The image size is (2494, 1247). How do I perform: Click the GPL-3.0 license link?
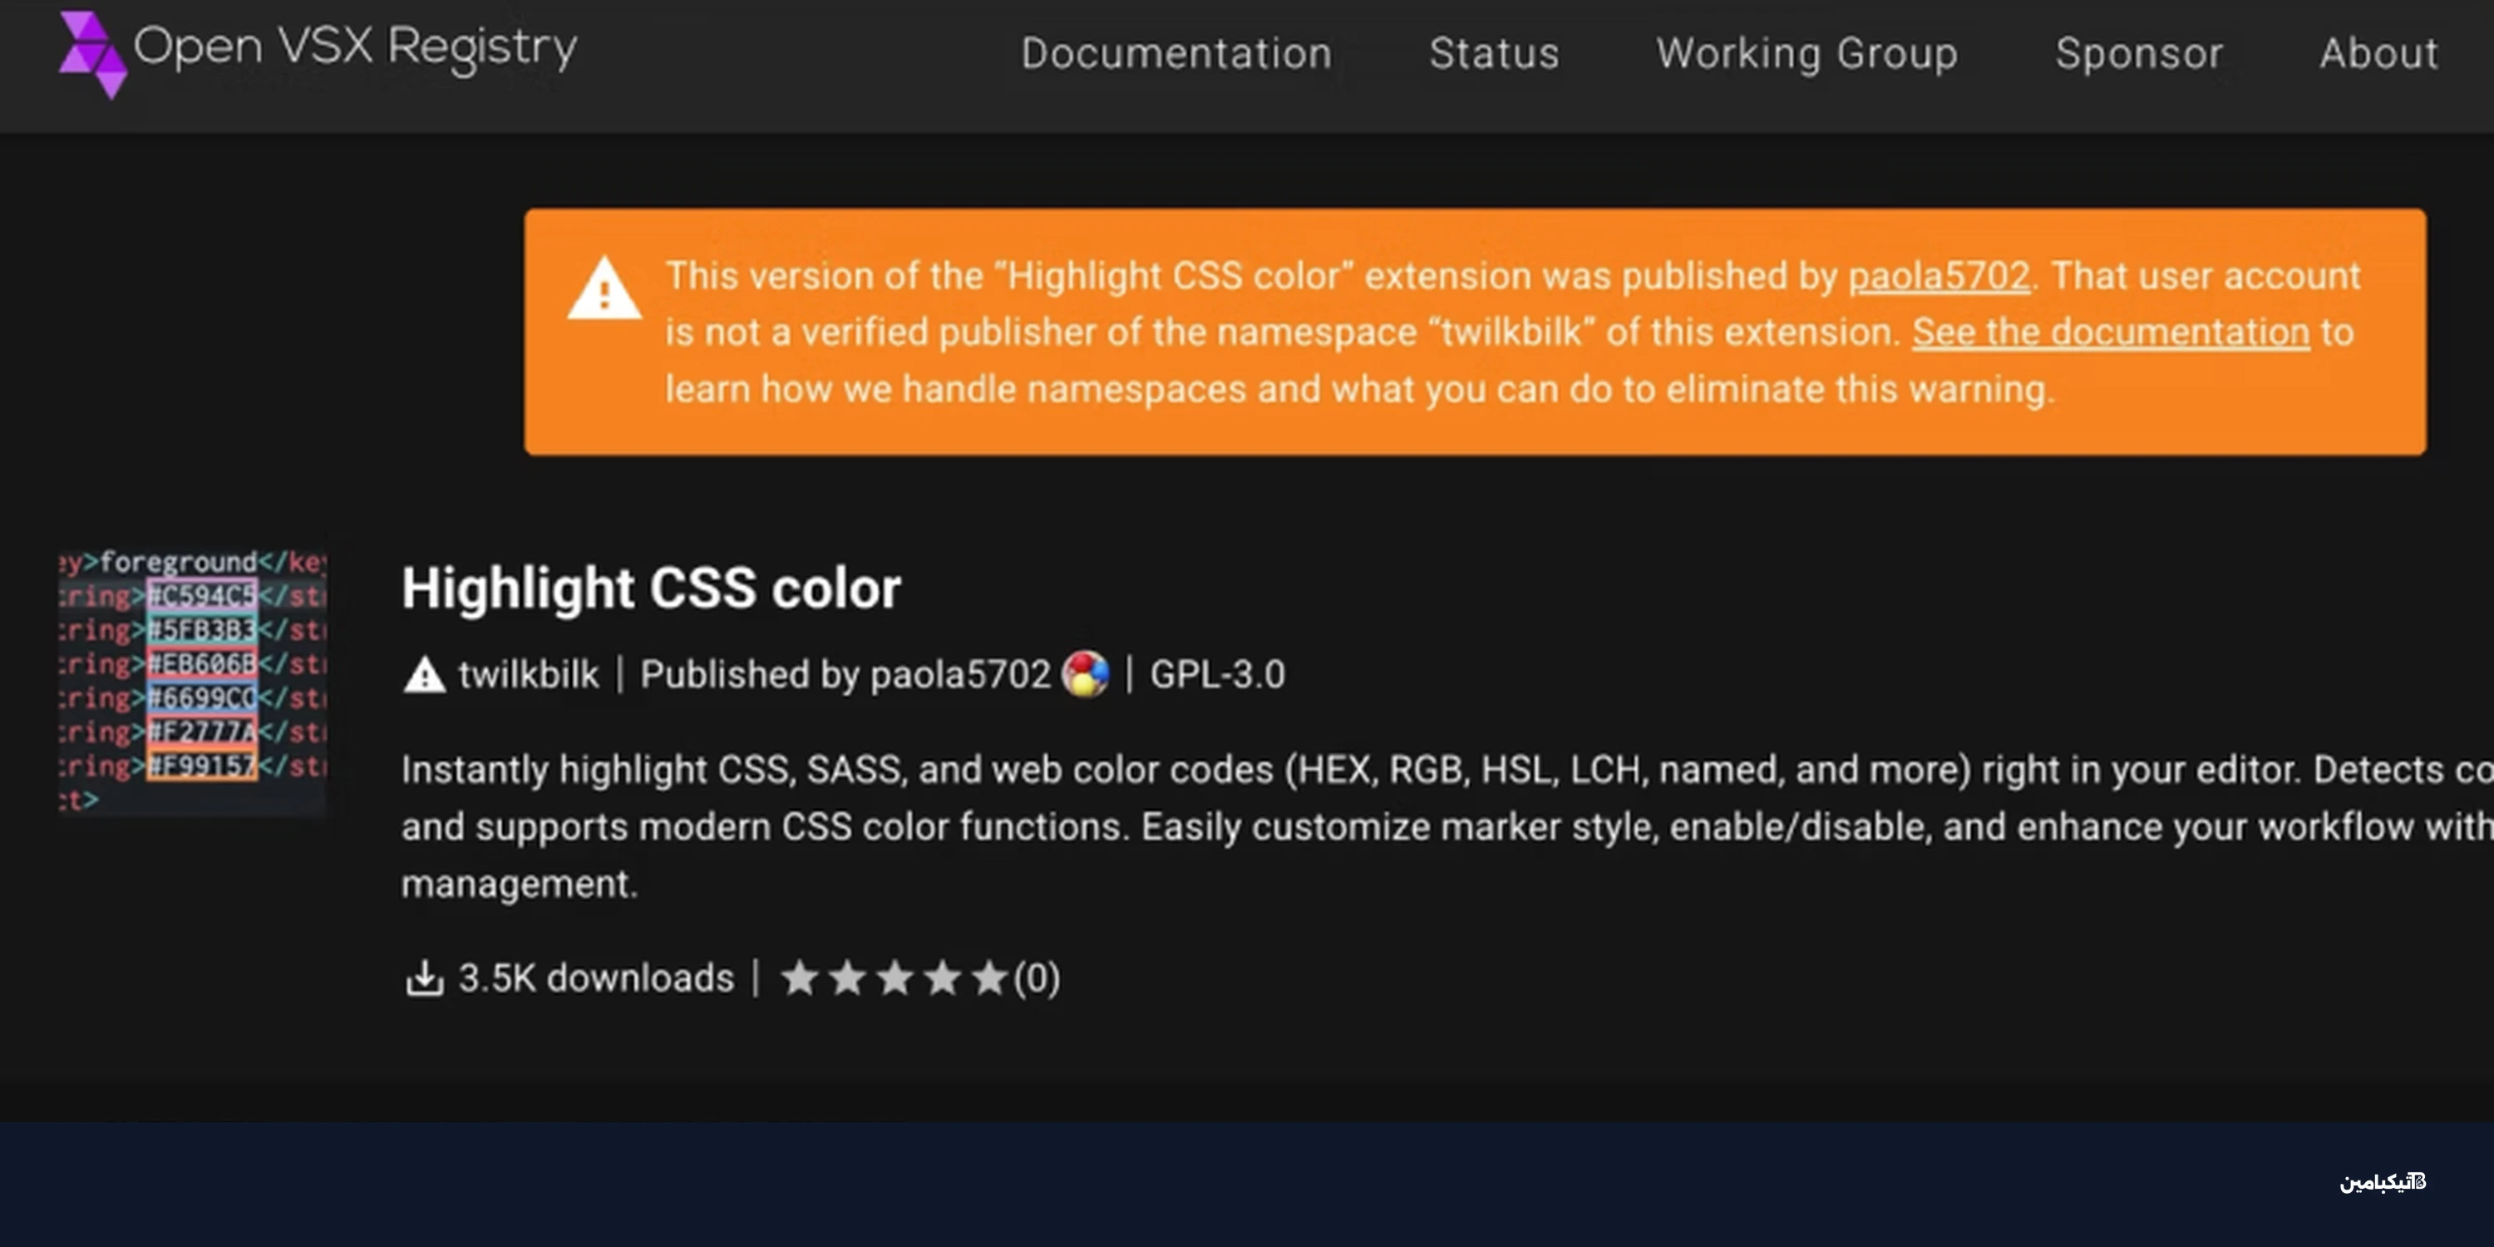coord(1217,675)
